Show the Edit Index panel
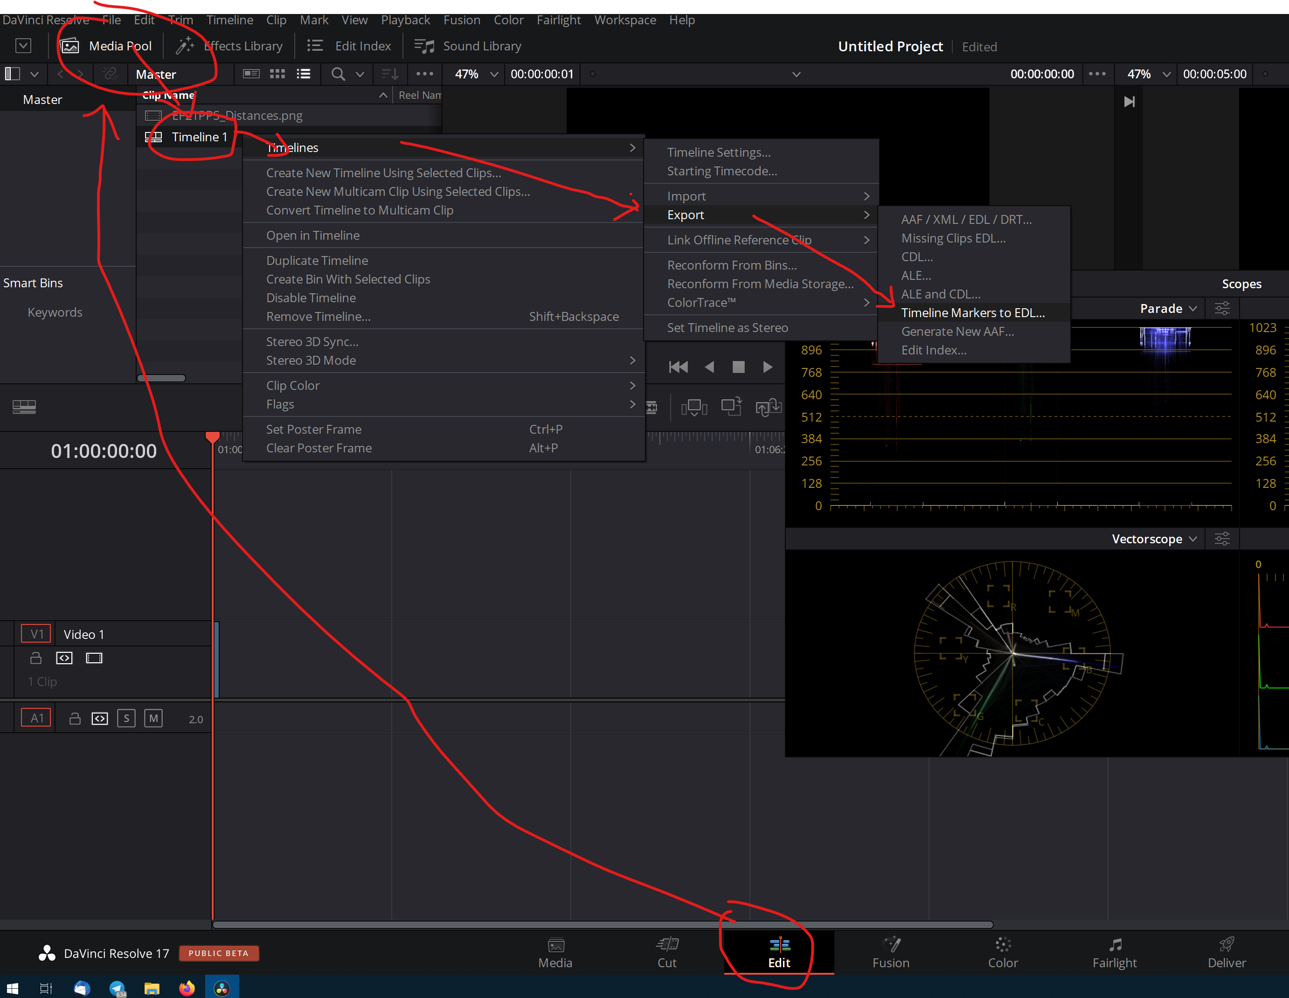Image resolution: width=1289 pixels, height=998 pixels. 349,46
